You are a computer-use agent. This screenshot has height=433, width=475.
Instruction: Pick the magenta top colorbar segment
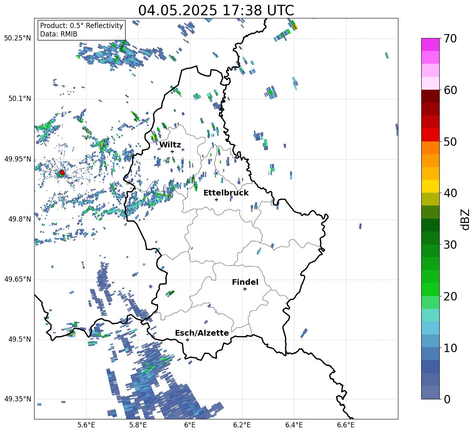[430, 44]
